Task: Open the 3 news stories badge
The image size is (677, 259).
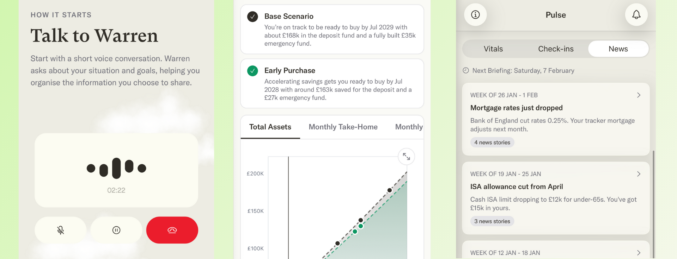Action: (492, 221)
